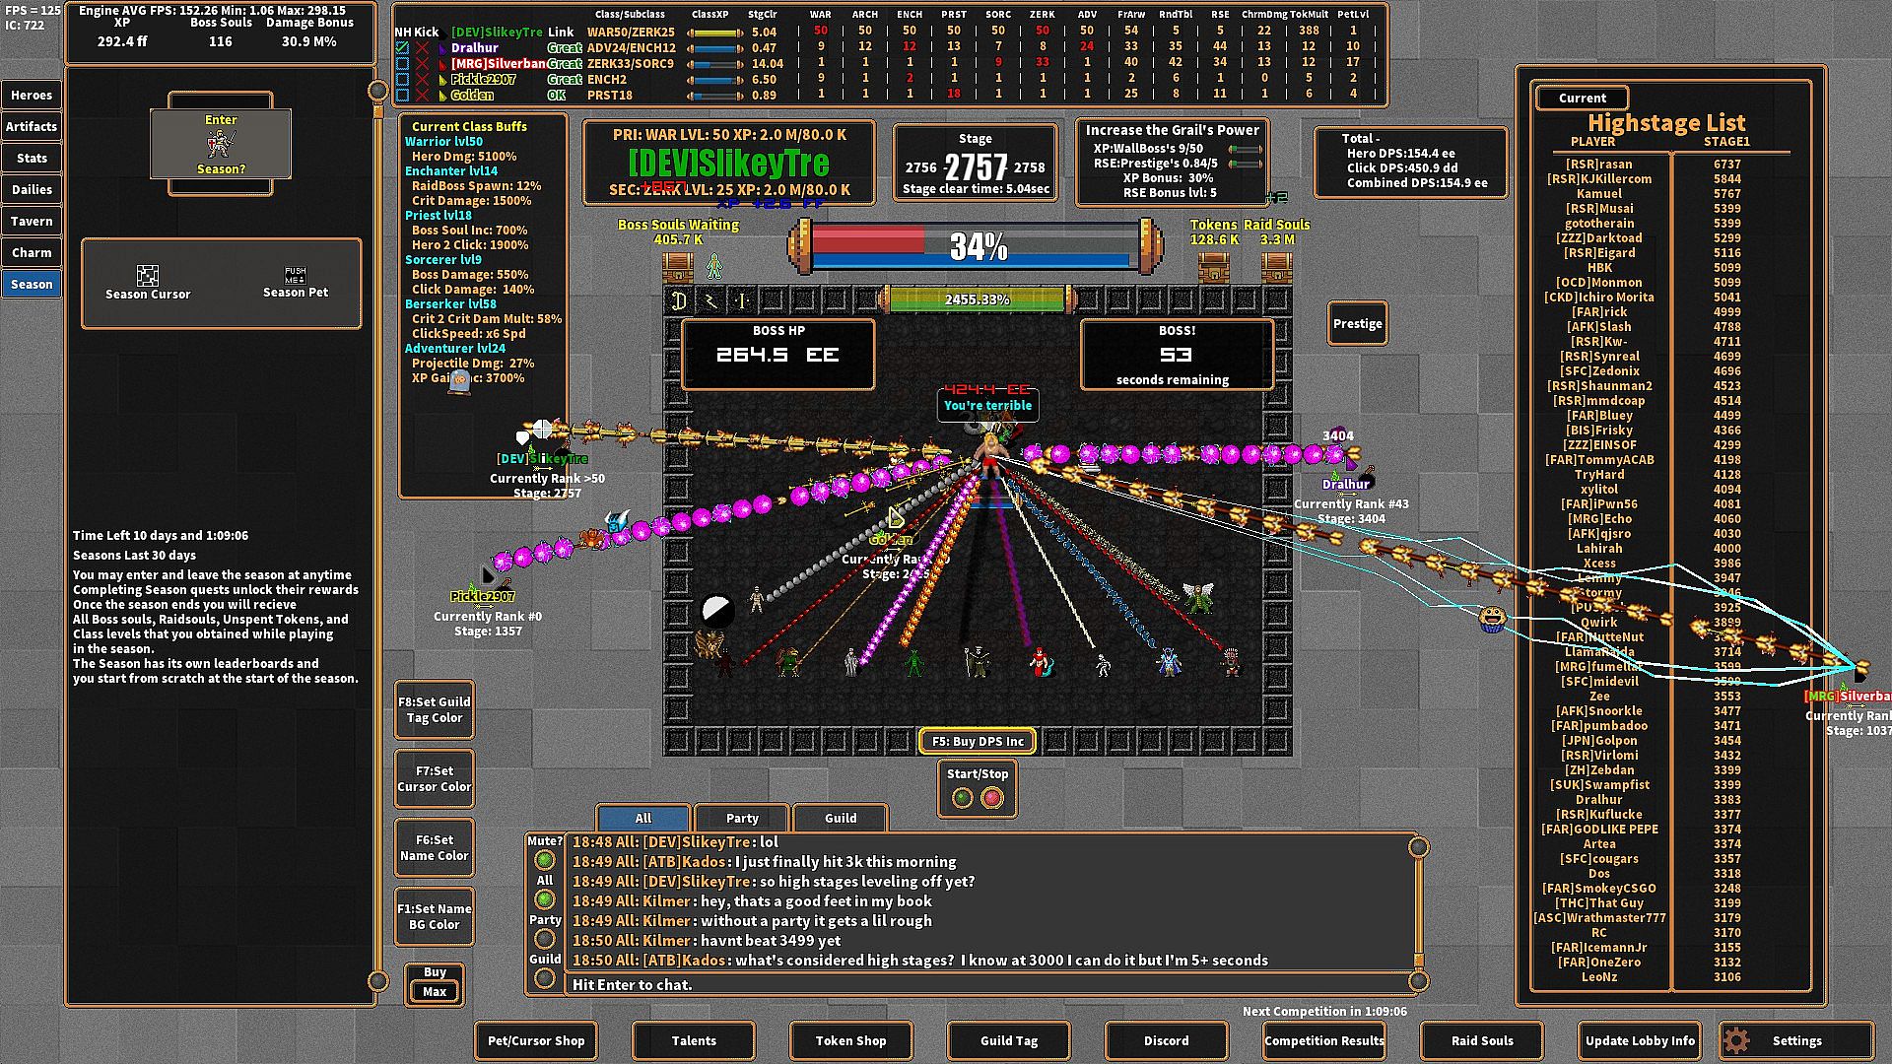Click the Season Pet icon

(x=296, y=274)
